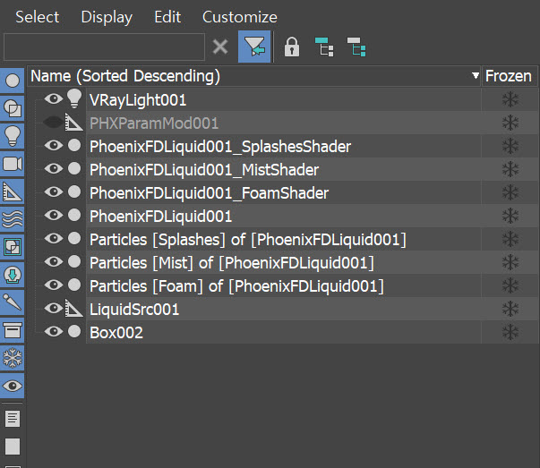Toggle Display XRefs download icon
The height and width of the screenshot is (468, 540).
pyautogui.click(x=13, y=275)
